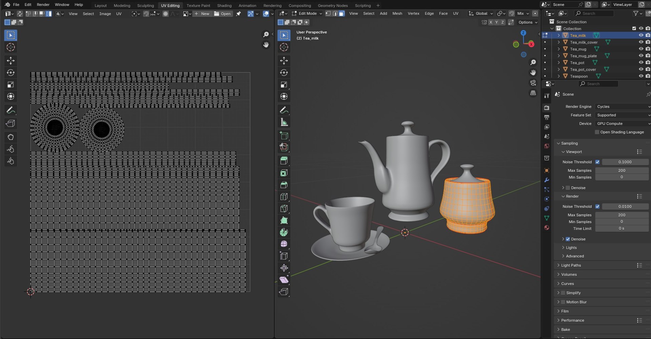Viewport: 651px width, 339px height.
Task: Expand the Lights subpanel
Action: click(571, 248)
